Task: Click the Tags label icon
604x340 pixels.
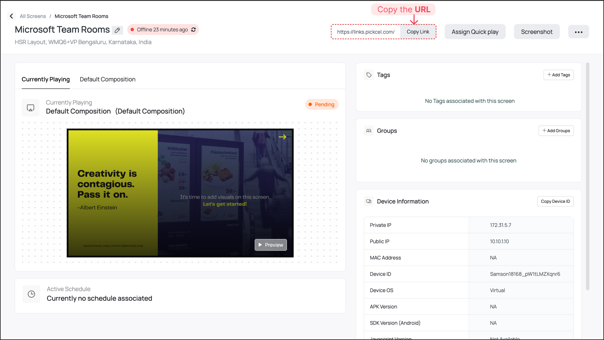Action: point(369,75)
